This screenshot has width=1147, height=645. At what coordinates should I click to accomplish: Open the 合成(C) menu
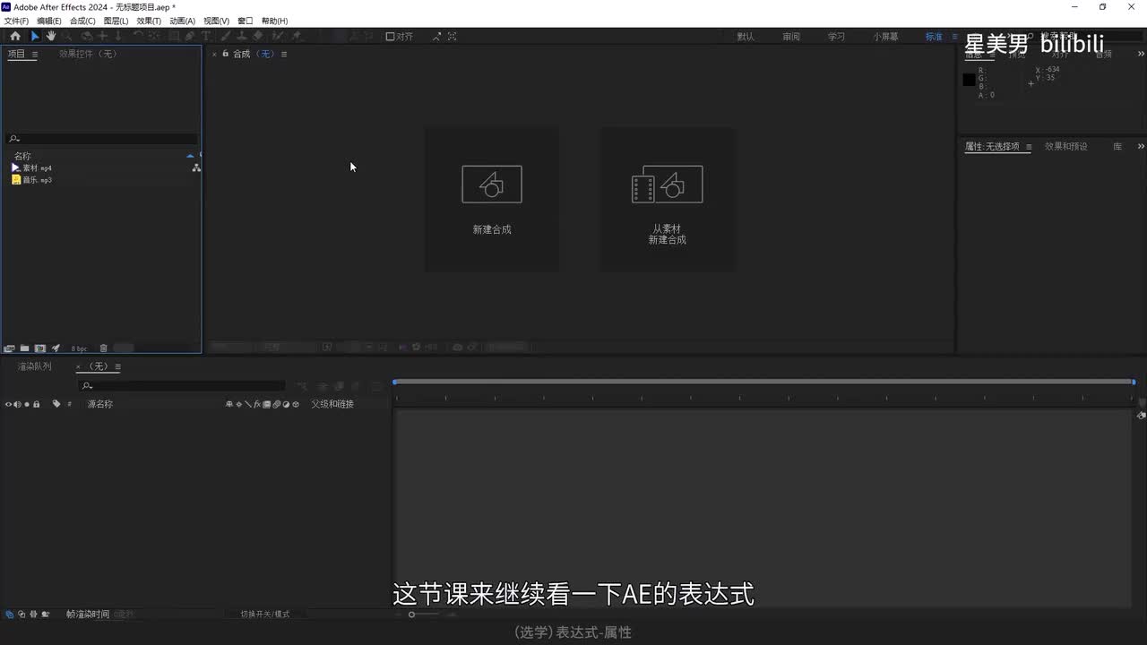click(82, 21)
